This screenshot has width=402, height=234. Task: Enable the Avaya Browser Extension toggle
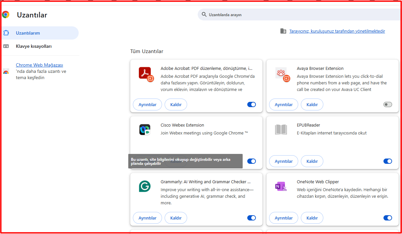(388, 104)
